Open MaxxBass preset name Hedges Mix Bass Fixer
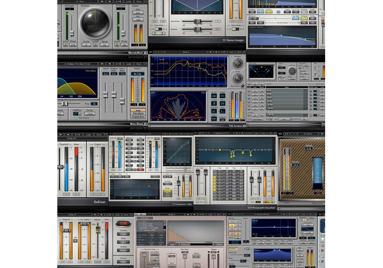The height and width of the screenshot is (268, 383). tap(77, 64)
